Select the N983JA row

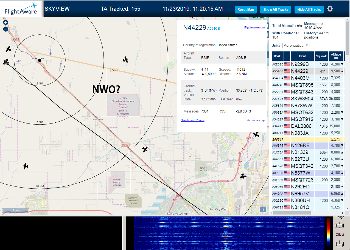(308, 133)
